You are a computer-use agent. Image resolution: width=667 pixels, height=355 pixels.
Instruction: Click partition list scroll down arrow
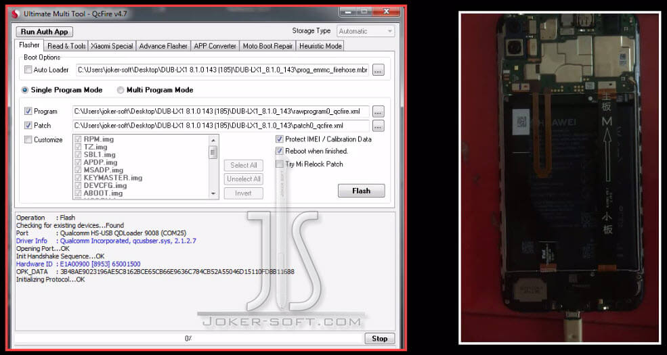click(213, 194)
